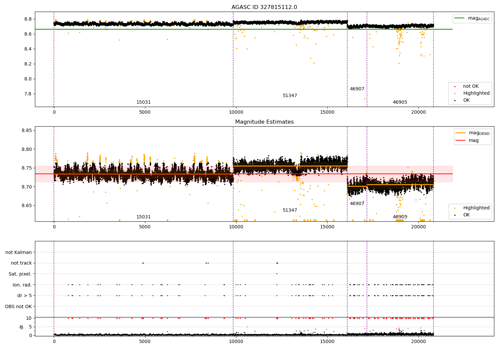Click the 51347 OBSID label in top plot

pos(290,96)
